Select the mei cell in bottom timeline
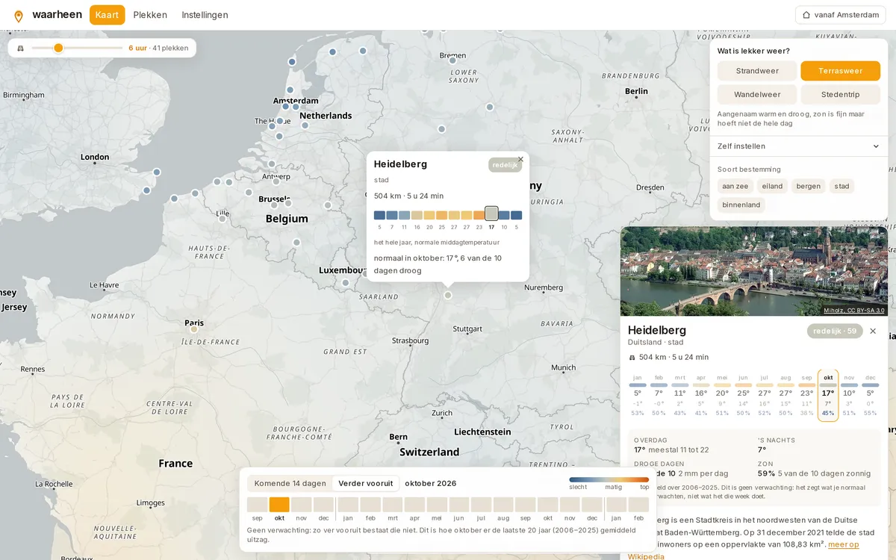896x560 pixels. (x=437, y=505)
